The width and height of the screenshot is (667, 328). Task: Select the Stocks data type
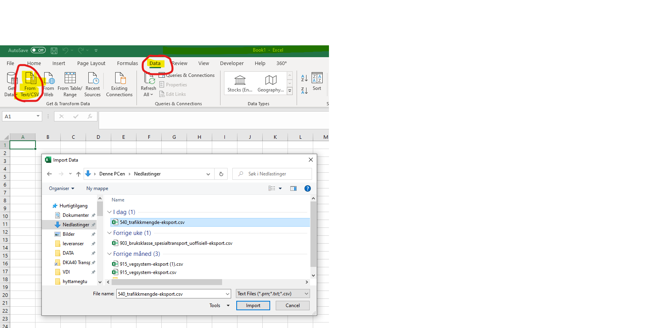pyautogui.click(x=240, y=83)
